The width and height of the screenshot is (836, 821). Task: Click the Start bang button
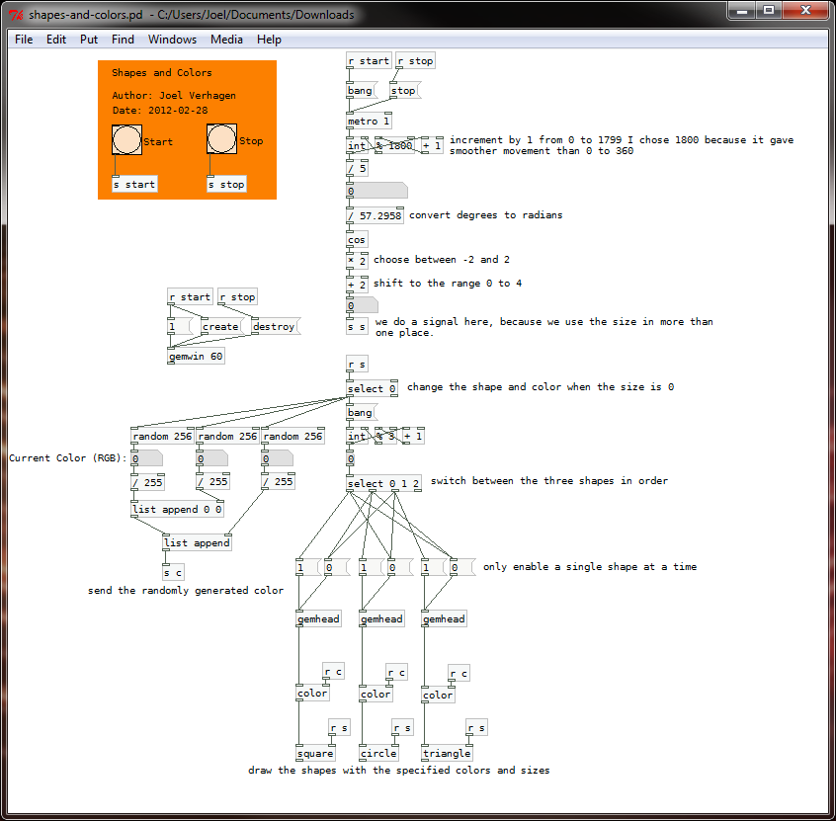pos(126,139)
